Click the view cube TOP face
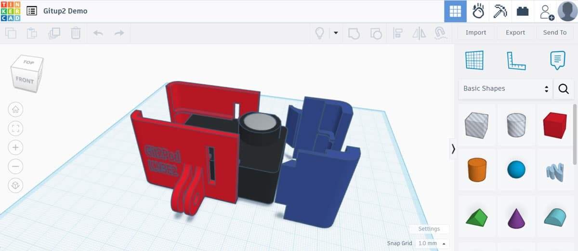The height and width of the screenshot is (251, 578). coord(28,63)
